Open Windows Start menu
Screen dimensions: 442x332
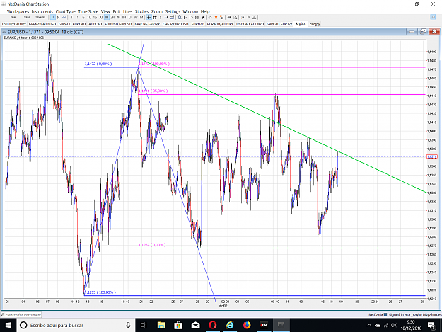click(x=8, y=325)
